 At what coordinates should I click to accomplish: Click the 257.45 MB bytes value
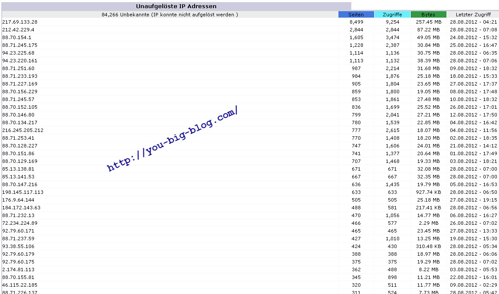coord(428,22)
